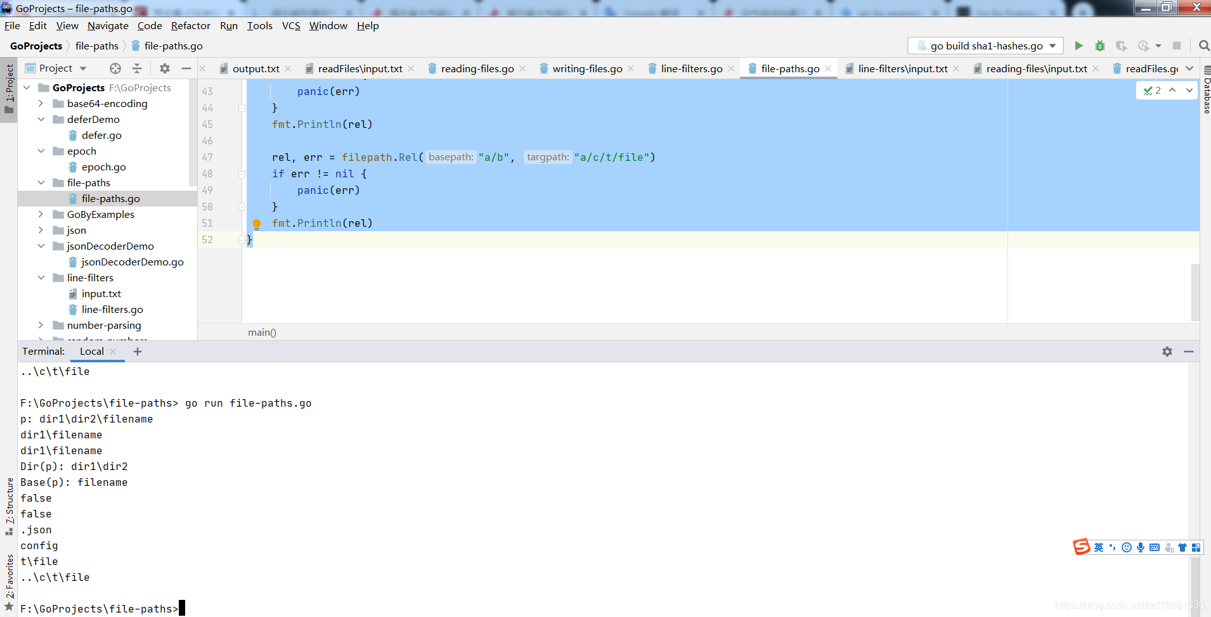Expand the GoByExamples folder
The width and height of the screenshot is (1211, 617).
coord(41,214)
